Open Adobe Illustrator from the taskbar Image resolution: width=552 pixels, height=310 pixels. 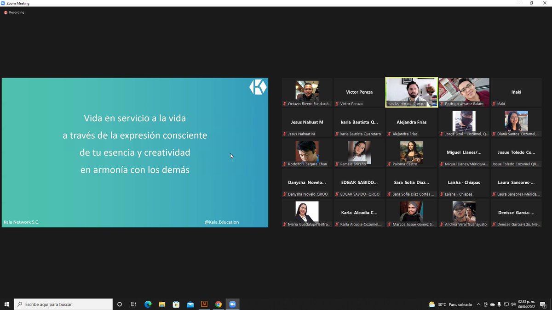pyautogui.click(x=204, y=304)
